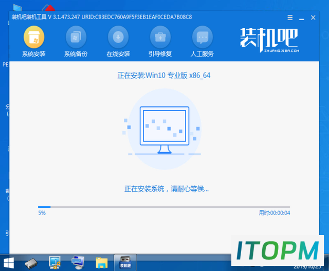Click the 正在安装:Win10 专业版 x86_64 heading

(164, 76)
